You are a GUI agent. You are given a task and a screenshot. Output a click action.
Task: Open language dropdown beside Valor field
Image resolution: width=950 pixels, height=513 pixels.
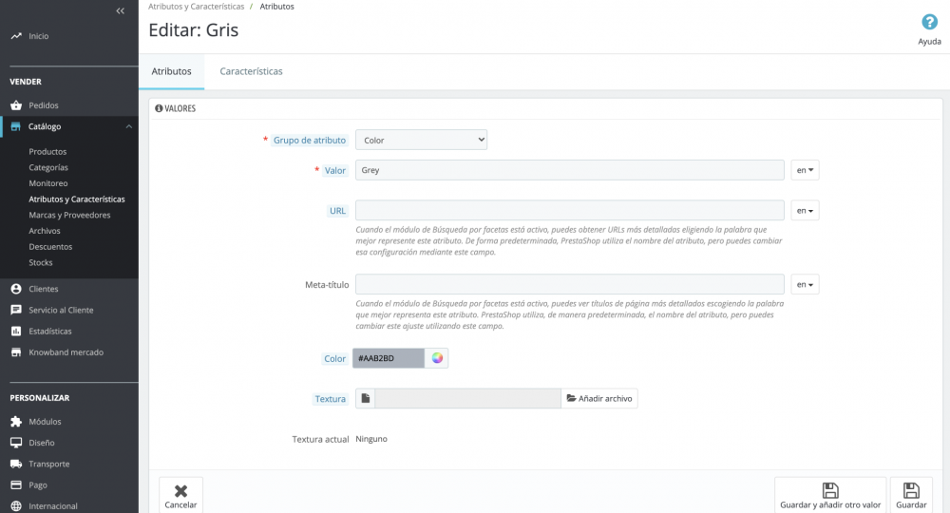(805, 170)
